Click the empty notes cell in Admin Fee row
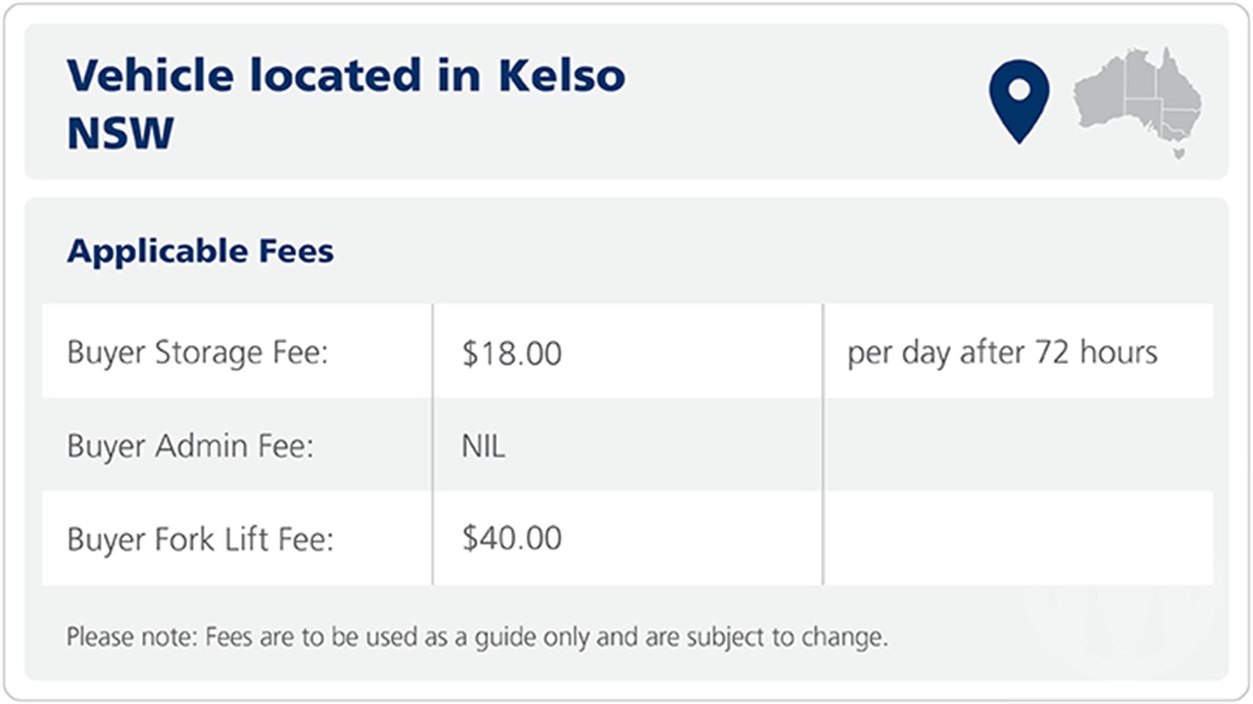 (x=1018, y=445)
